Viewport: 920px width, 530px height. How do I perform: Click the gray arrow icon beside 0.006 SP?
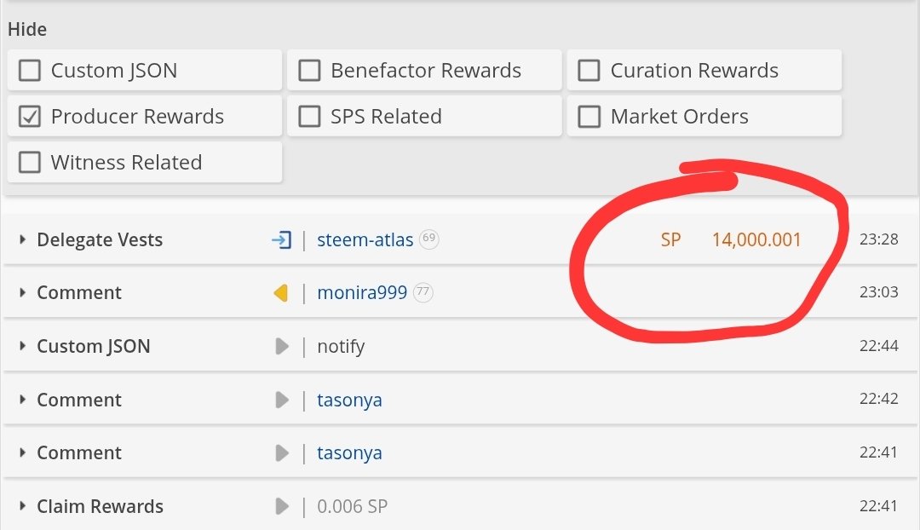pos(282,507)
